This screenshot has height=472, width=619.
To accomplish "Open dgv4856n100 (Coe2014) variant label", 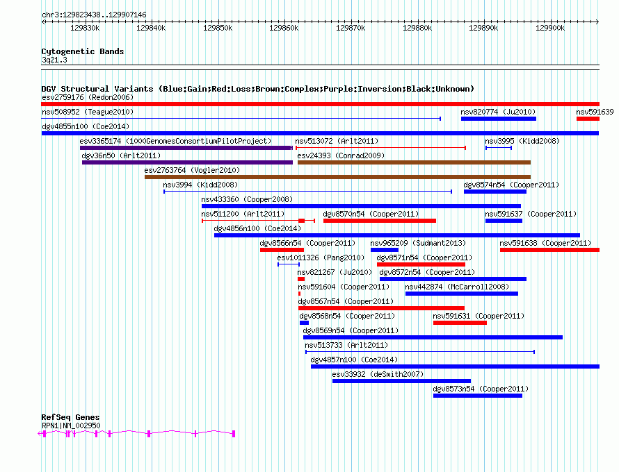I will [257, 228].
